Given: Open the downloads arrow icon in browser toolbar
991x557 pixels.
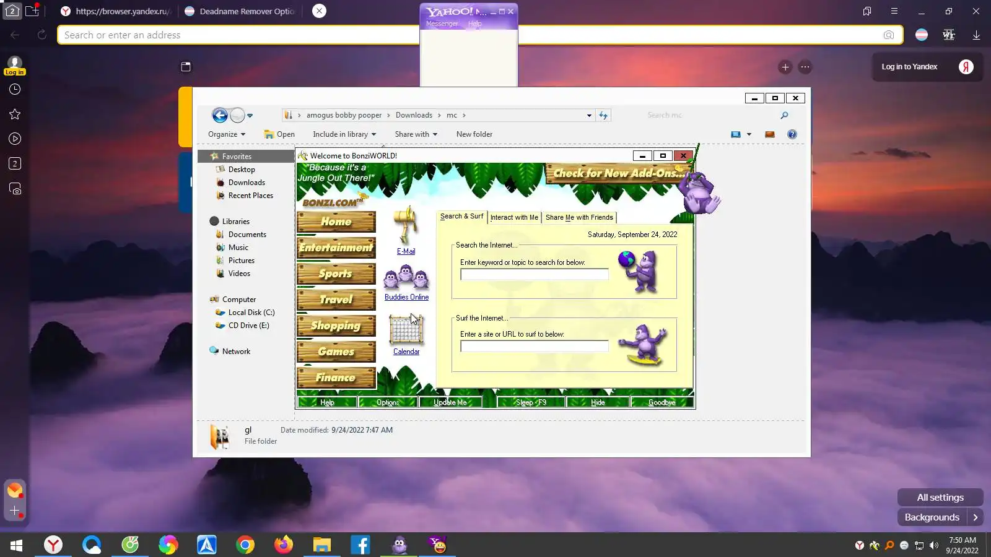Looking at the screenshot, I should tap(976, 35).
